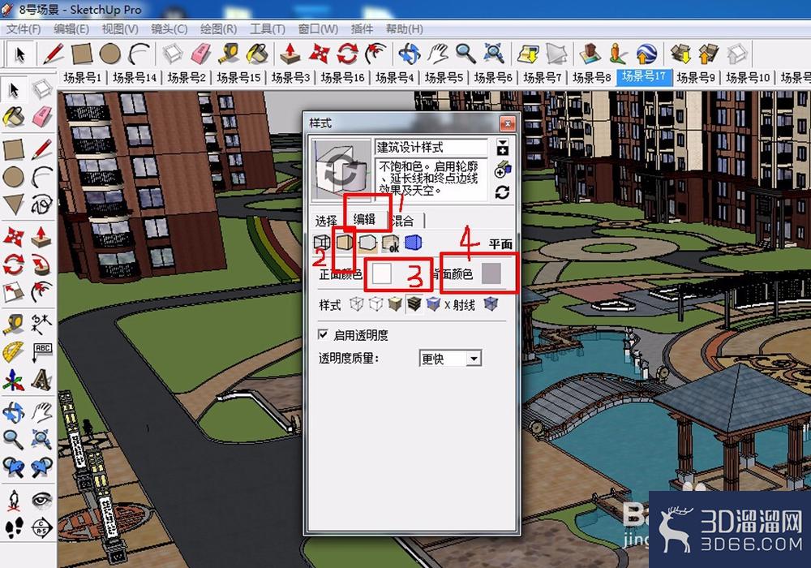Viewport: 811px width, 568px height.
Task: Activate the Move tool in top toolbar
Action: tap(319, 54)
